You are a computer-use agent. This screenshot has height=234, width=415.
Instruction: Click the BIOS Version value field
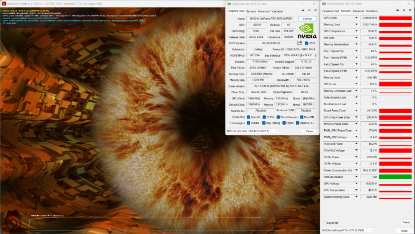click(271, 43)
